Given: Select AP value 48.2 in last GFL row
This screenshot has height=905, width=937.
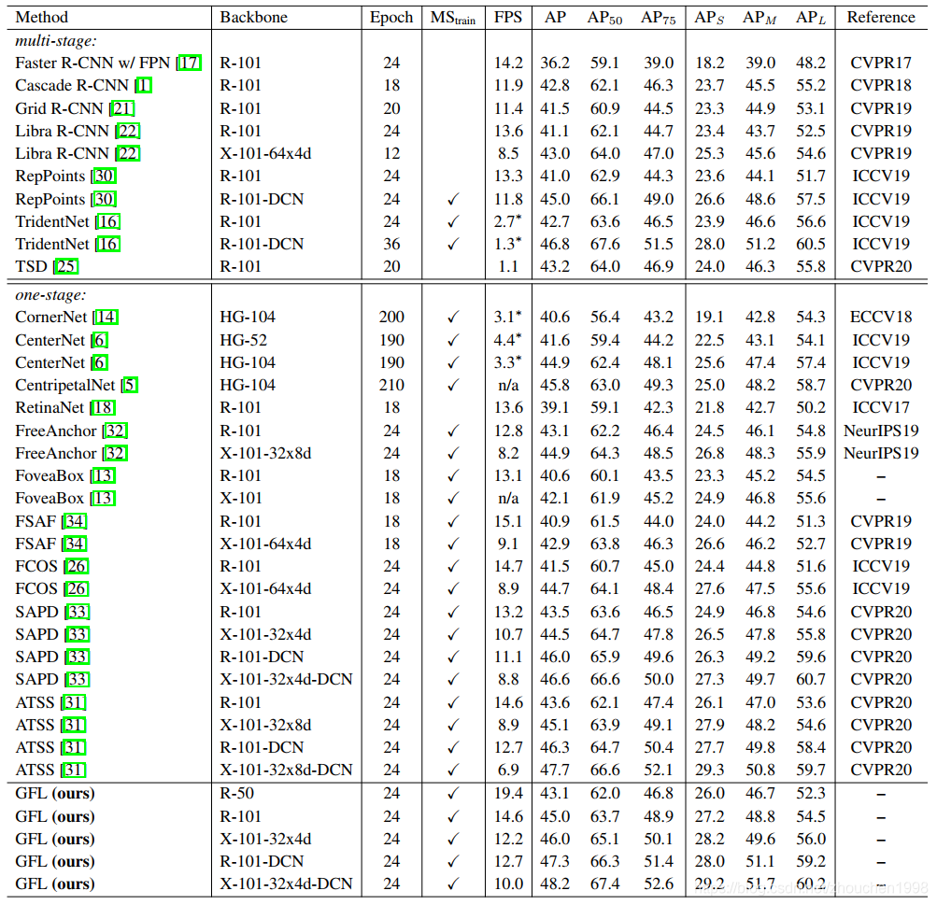Looking at the screenshot, I should tap(555, 884).
